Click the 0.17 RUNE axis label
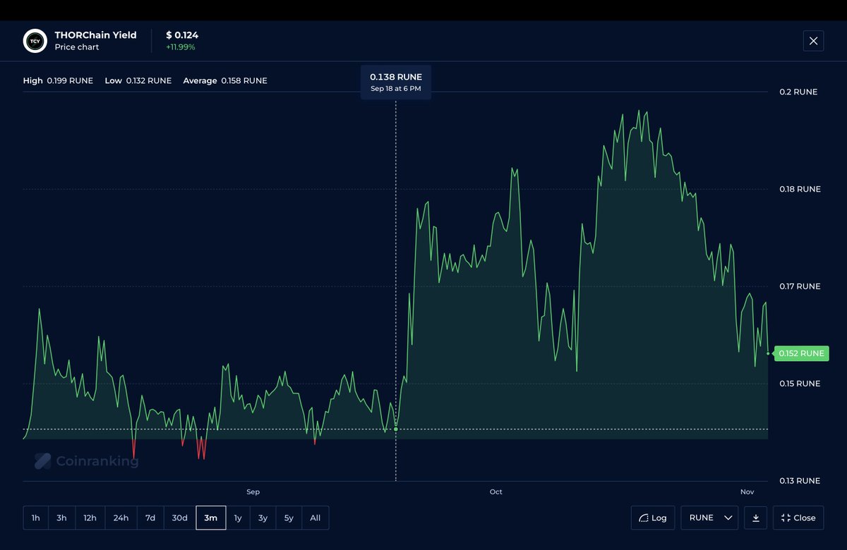The width and height of the screenshot is (847, 550). coord(800,286)
